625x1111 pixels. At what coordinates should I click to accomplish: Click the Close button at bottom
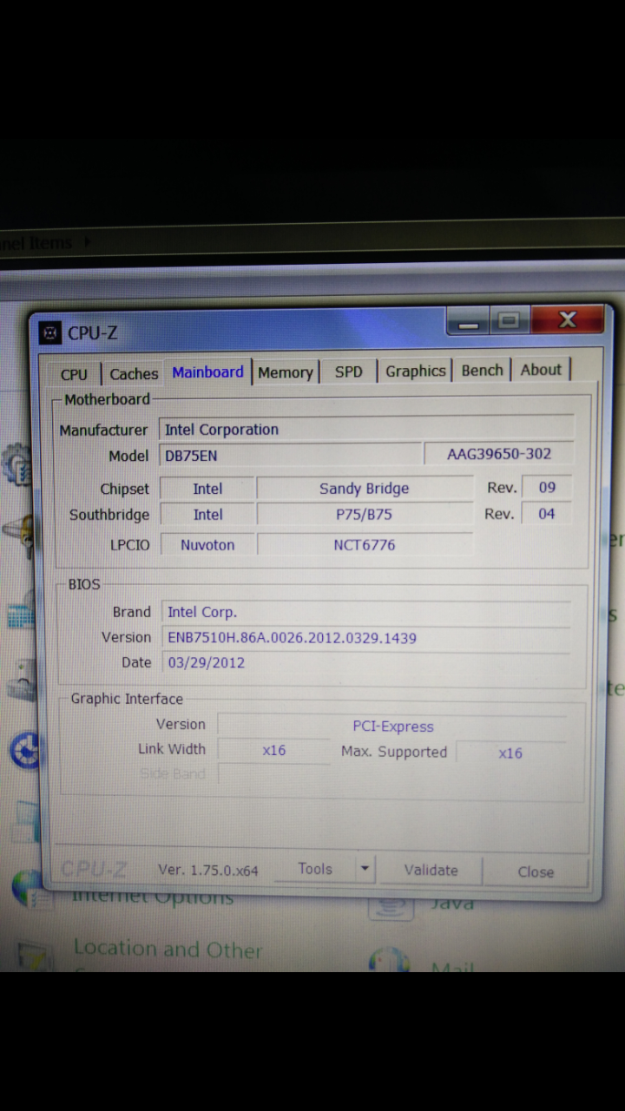coord(535,872)
